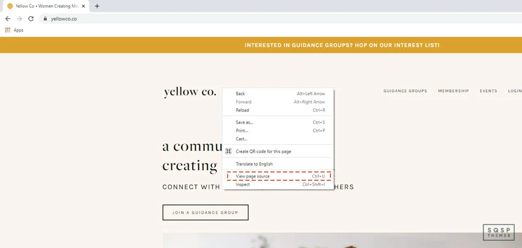Click the yellow co. site logo

coord(190,92)
